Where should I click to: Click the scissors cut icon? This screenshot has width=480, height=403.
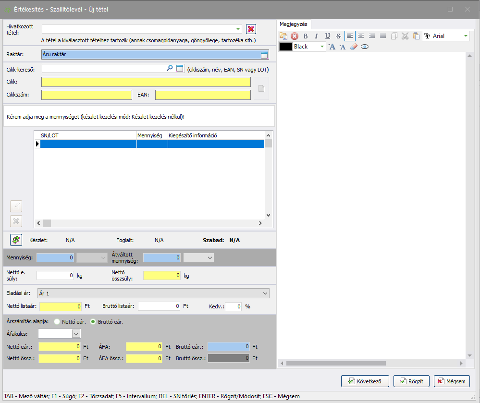click(405, 36)
